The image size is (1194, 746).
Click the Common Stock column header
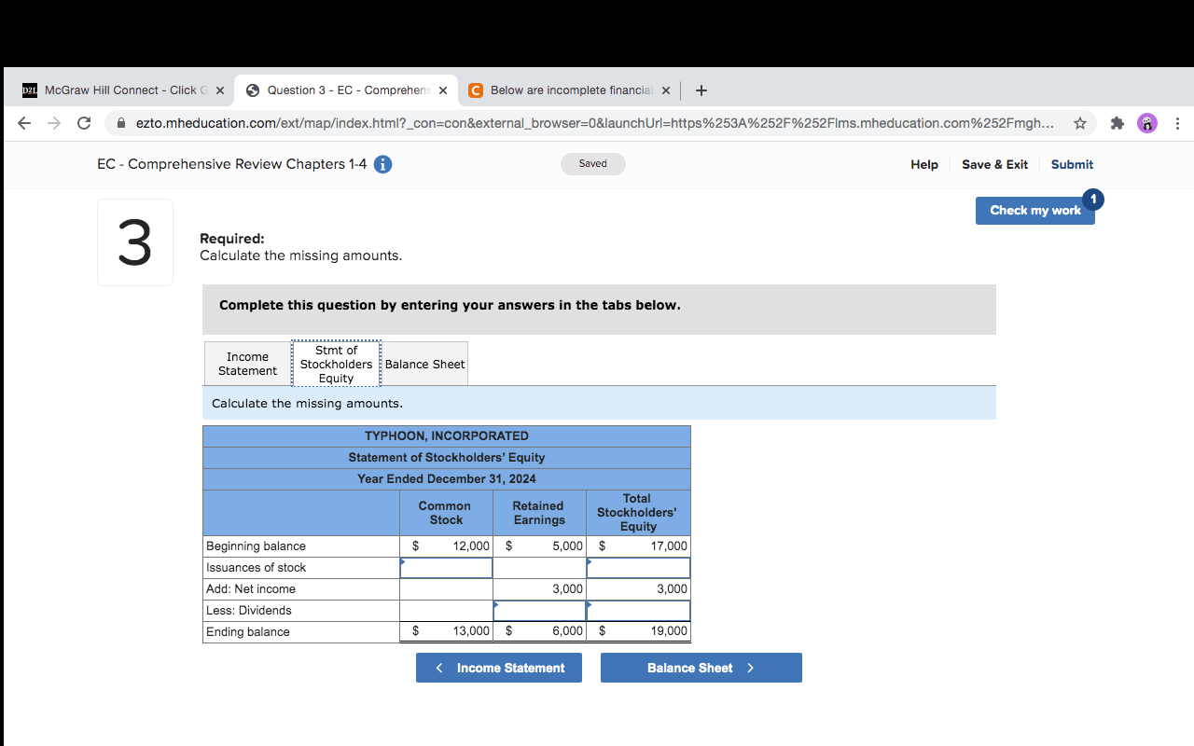tap(445, 513)
